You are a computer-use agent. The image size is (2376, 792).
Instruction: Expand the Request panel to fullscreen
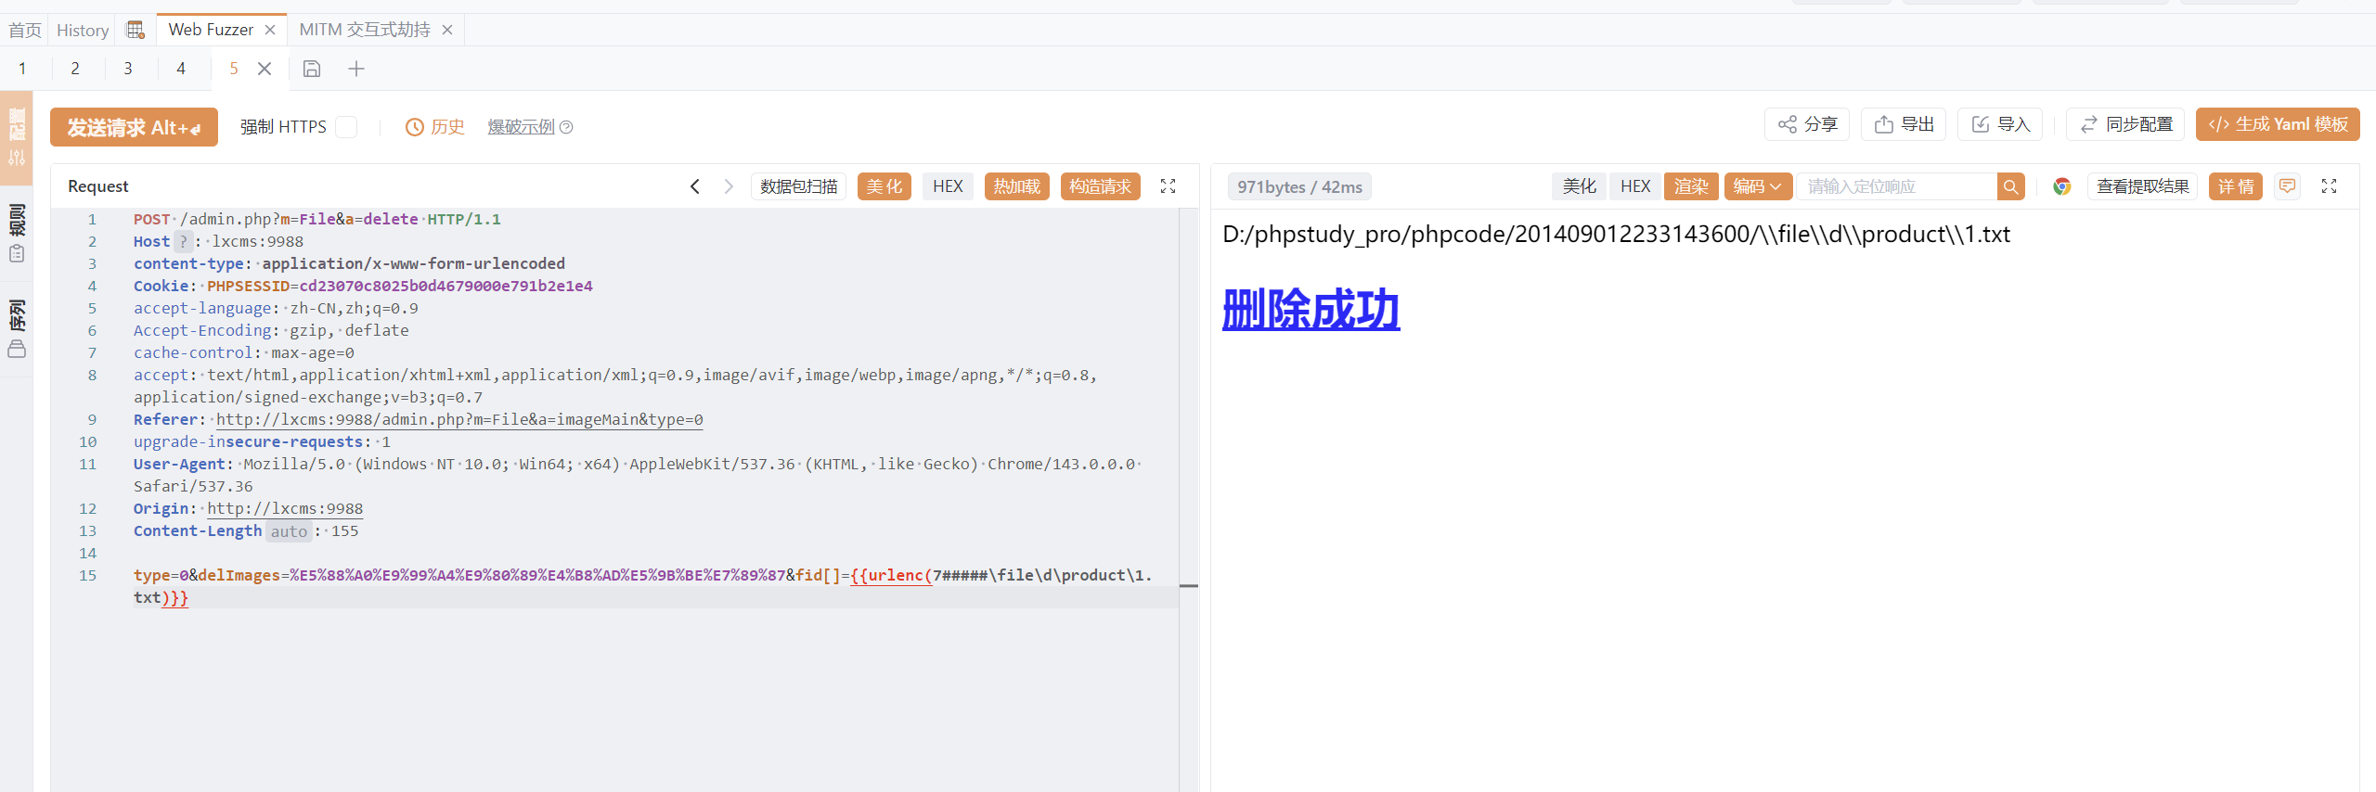pyautogui.click(x=1169, y=186)
